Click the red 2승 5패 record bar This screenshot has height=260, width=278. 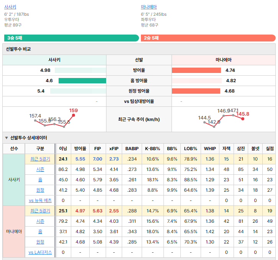pos(208,38)
